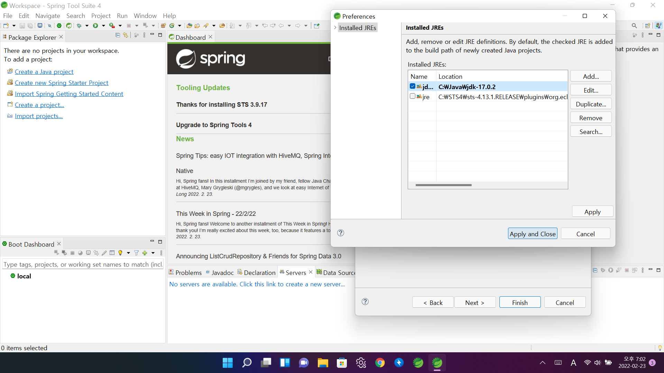
Task: Open the Run button dropdown arrow
Action: [x=103, y=26]
